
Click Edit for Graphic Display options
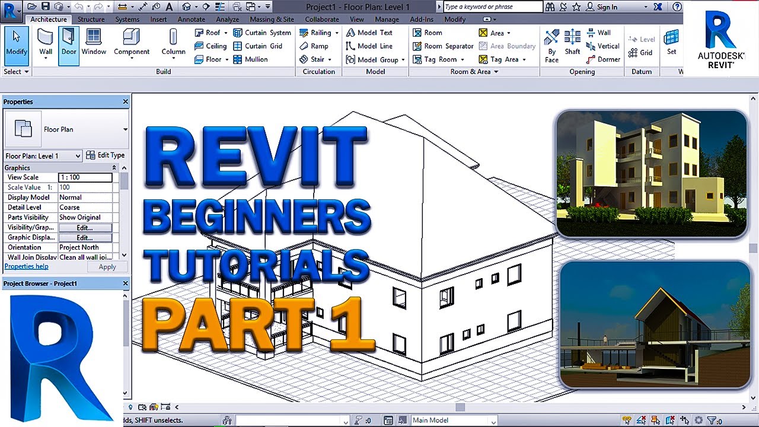click(x=85, y=238)
